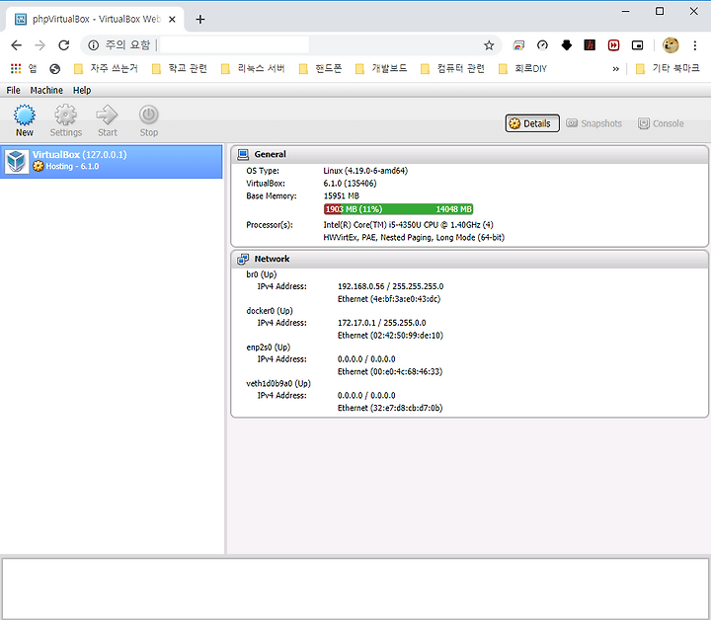Click the Network section icon
Image resolution: width=711 pixels, height=620 pixels.
point(243,259)
